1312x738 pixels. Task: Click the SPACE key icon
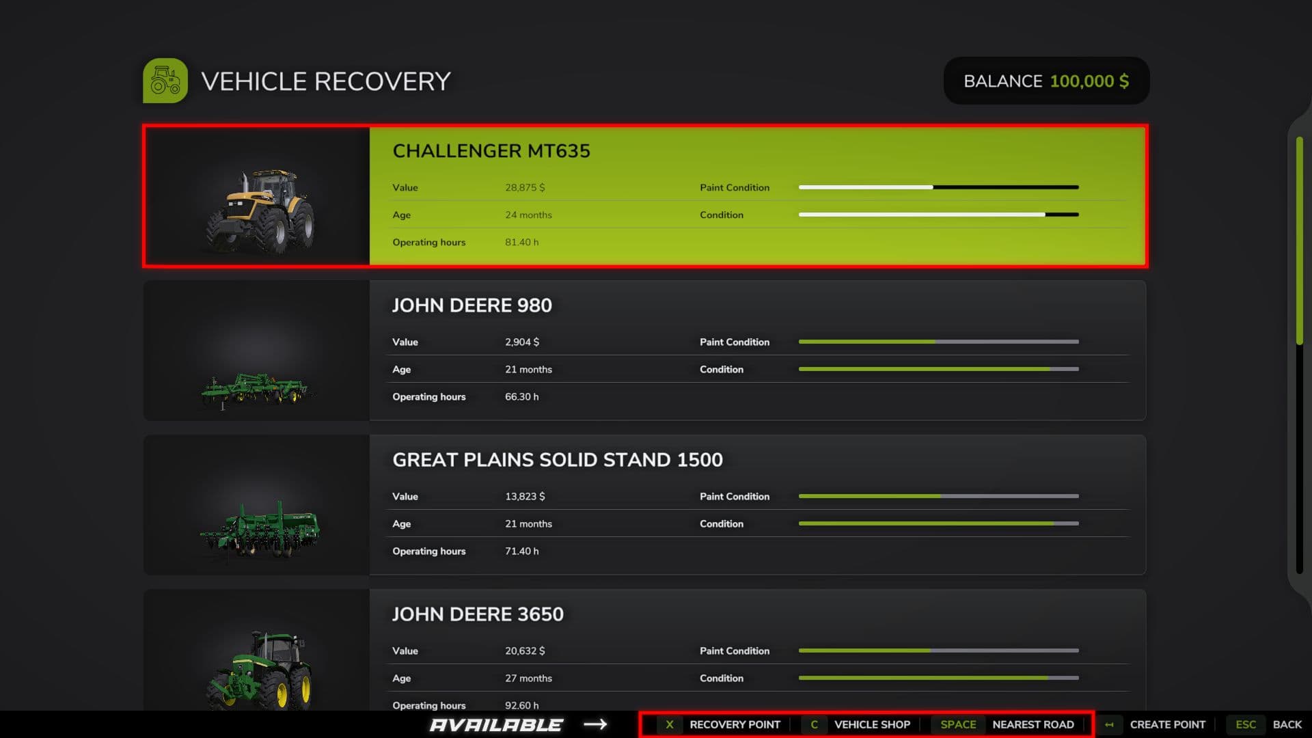click(958, 724)
